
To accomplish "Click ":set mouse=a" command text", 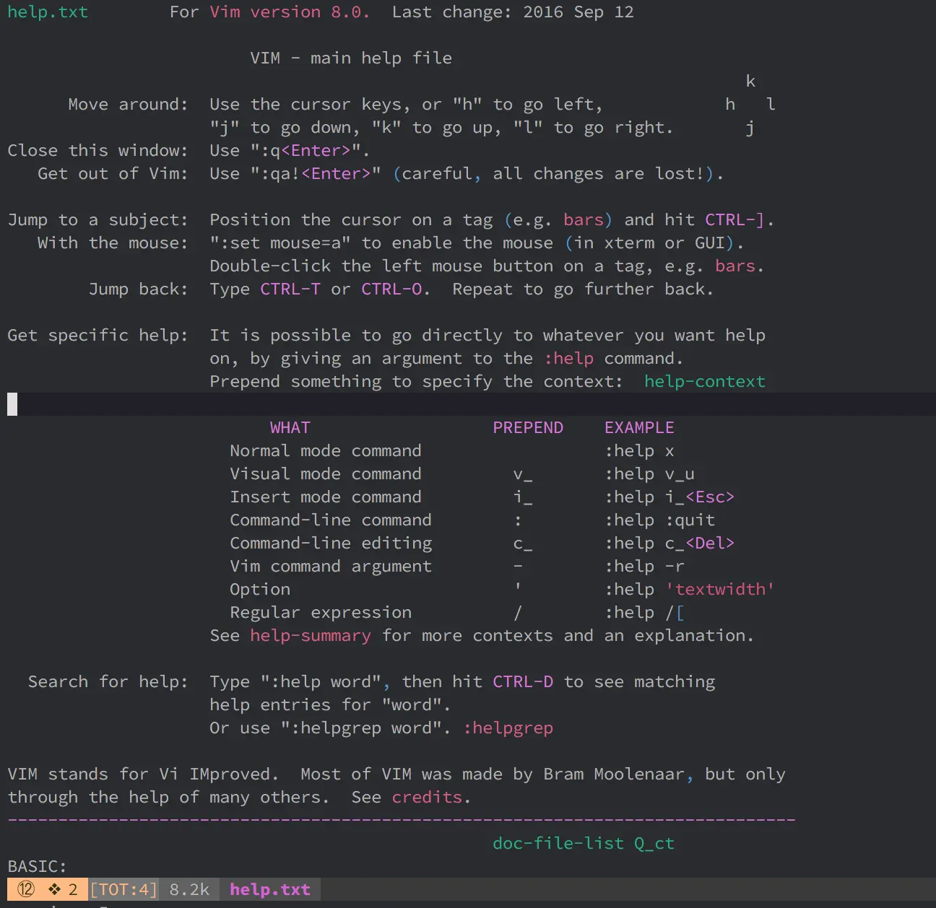I will (x=280, y=243).
